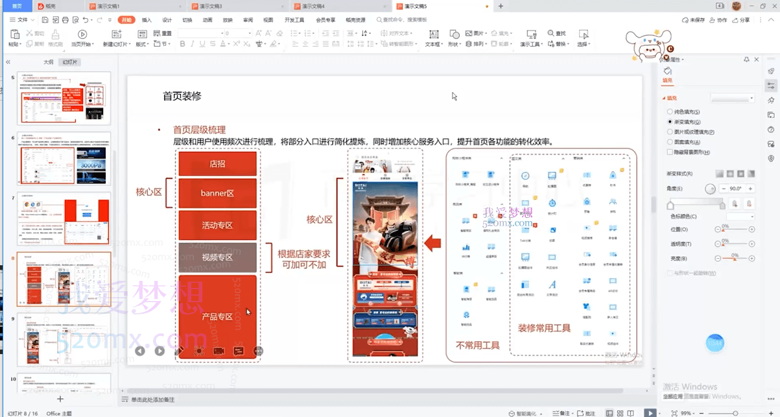The width and height of the screenshot is (780, 417).
Task: Apply bold formatting button
Action: click(183, 44)
